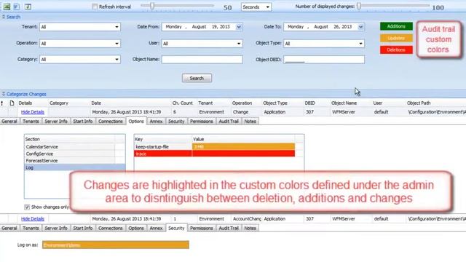The image size is (466, 262).
Task: Click the exclamation mark column header
Action: point(2,103)
